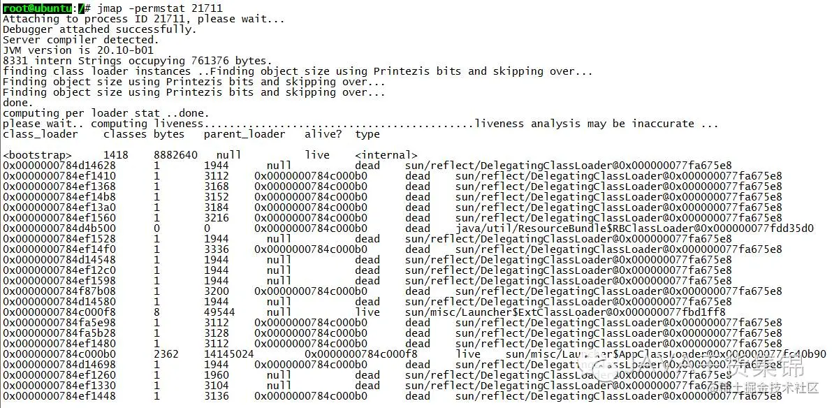Click the Server compiler detected line
This screenshot has width=832, height=408.
tap(80, 40)
